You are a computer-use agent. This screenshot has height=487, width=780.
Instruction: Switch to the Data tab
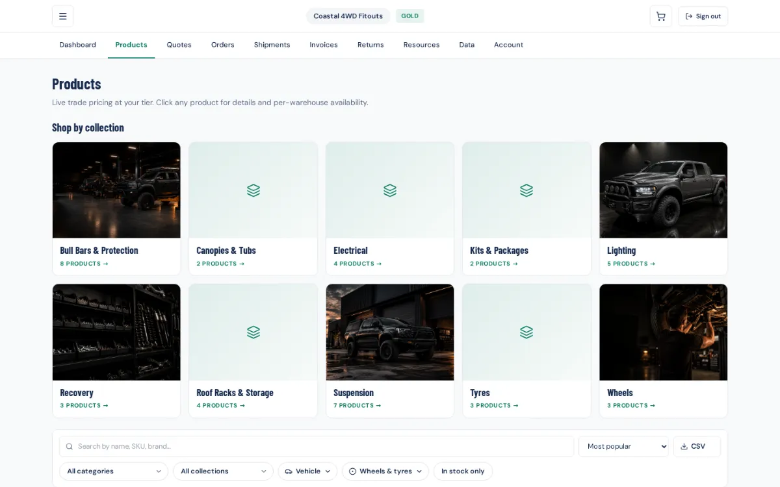(467, 45)
